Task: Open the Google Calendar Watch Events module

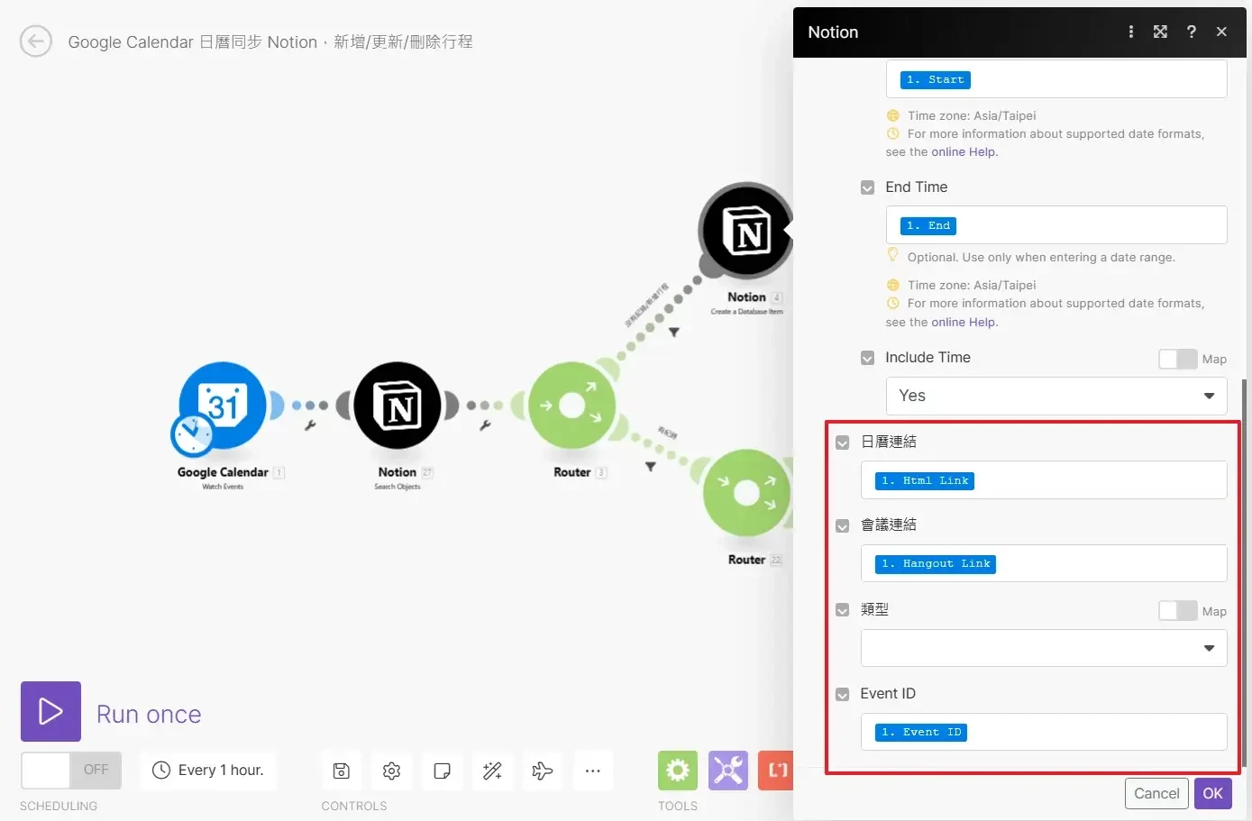Action: tap(223, 406)
